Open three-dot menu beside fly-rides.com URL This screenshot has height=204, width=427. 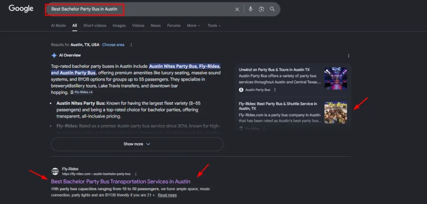pos(136,174)
